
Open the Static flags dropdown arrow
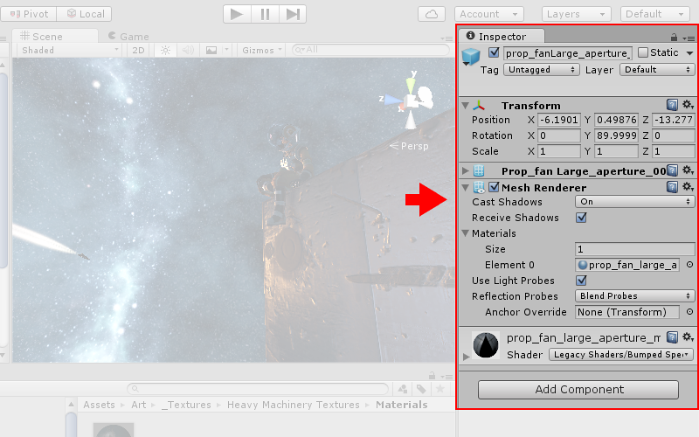click(x=689, y=53)
